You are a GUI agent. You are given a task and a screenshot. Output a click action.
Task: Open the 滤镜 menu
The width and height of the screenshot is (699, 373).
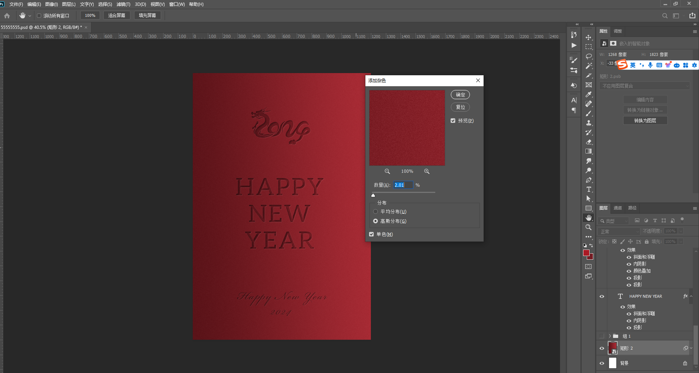(x=123, y=4)
